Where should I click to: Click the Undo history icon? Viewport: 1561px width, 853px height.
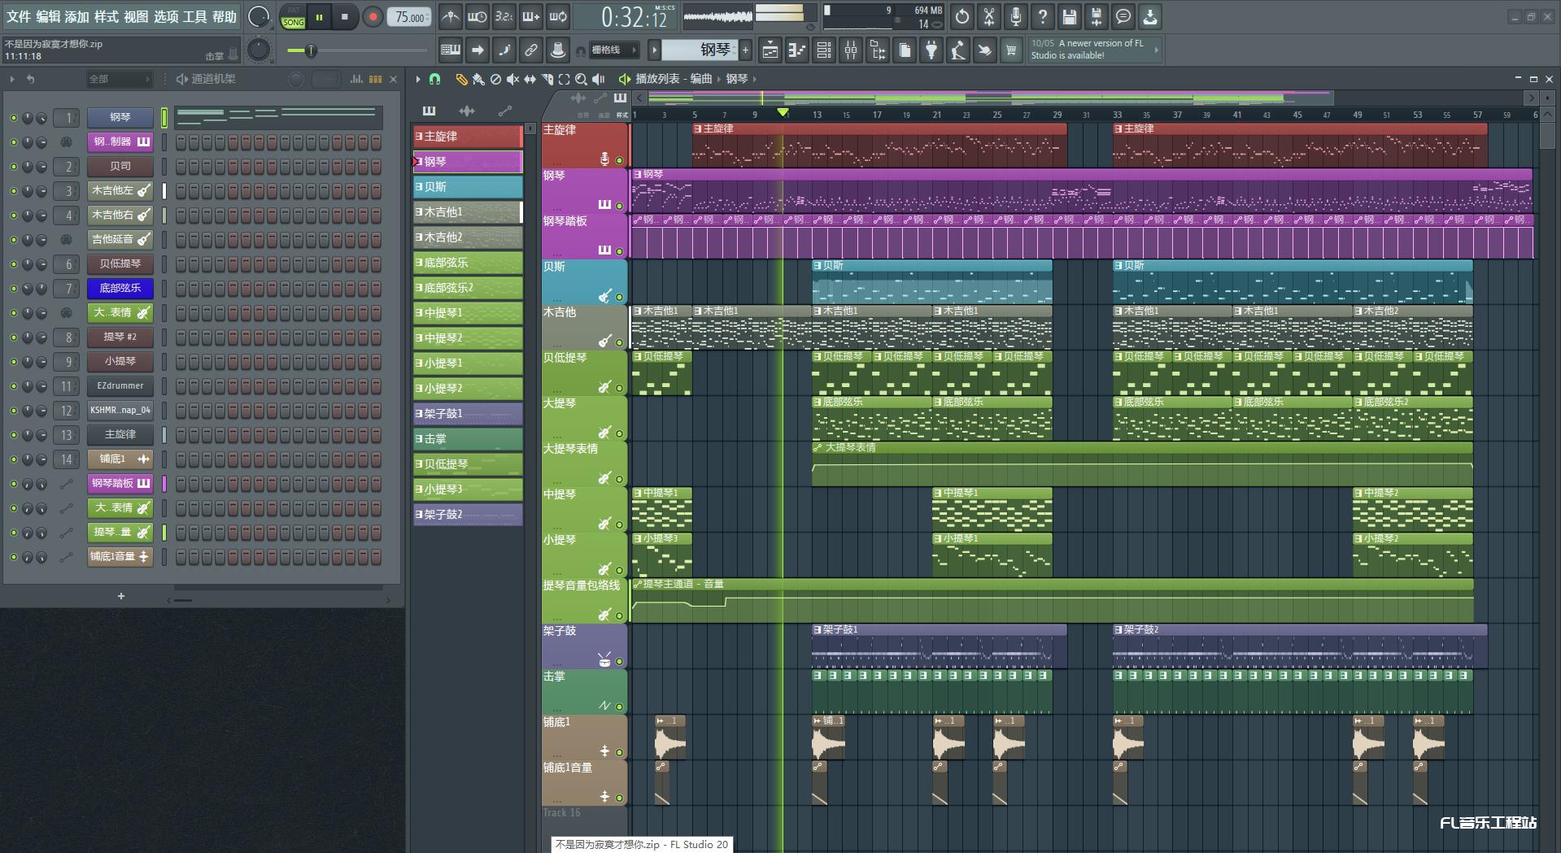click(962, 16)
